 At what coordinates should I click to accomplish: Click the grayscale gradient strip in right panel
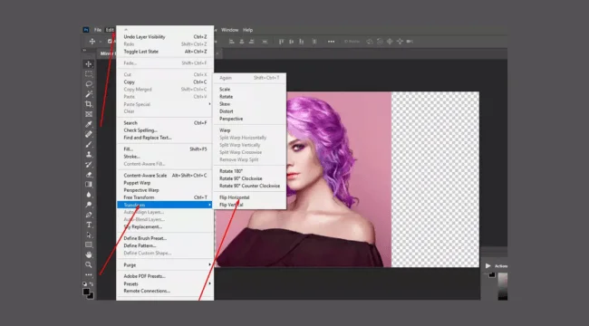coord(503,286)
